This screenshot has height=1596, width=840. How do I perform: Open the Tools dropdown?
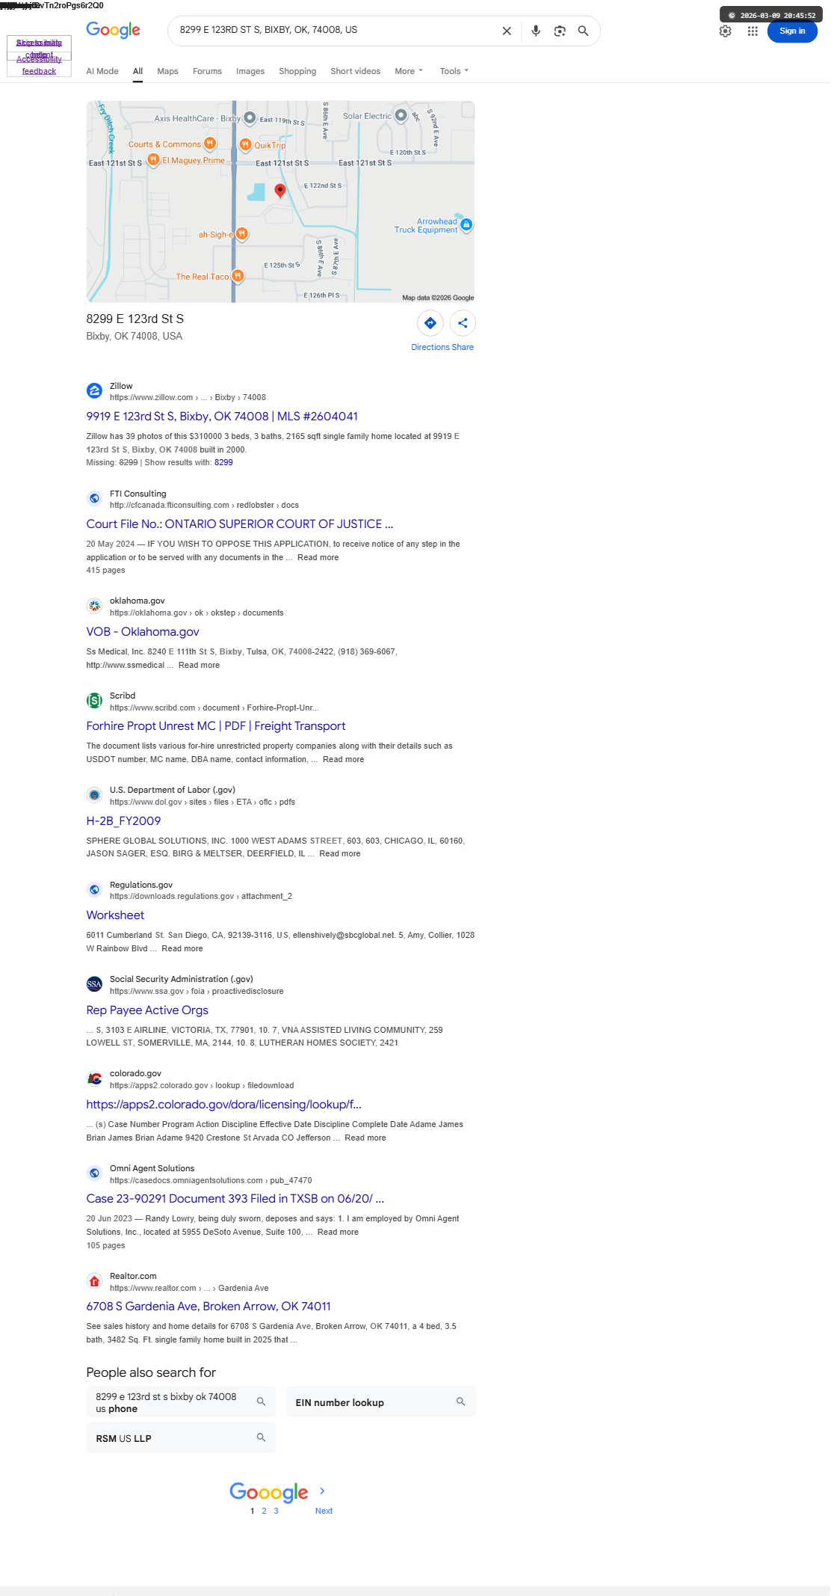pos(454,71)
